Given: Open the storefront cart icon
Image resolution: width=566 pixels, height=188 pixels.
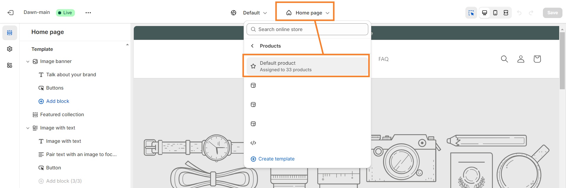Looking at the screenshot, I should coord(537,59).
